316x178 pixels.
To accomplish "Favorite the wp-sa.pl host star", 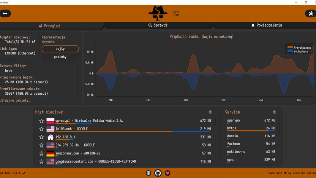I will [41, 121].
